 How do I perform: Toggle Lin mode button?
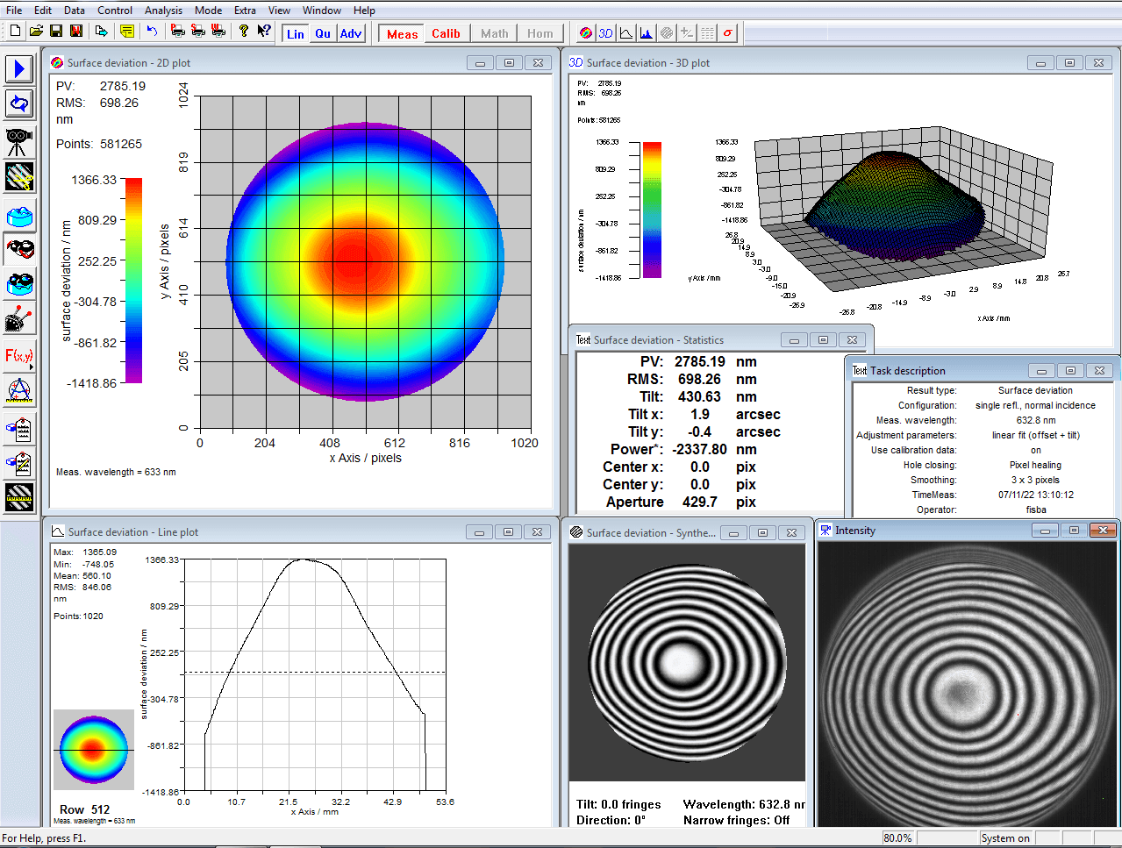pos(296,33)
